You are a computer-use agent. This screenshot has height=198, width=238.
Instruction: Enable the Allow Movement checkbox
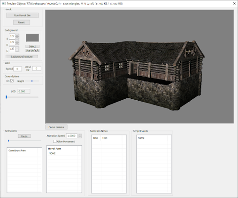coord(55,142)
